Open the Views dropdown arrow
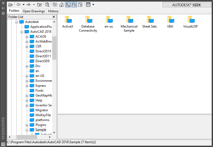The height and width of the screenshot is (147, 213). pyautogui.click(x=93, y=5)
